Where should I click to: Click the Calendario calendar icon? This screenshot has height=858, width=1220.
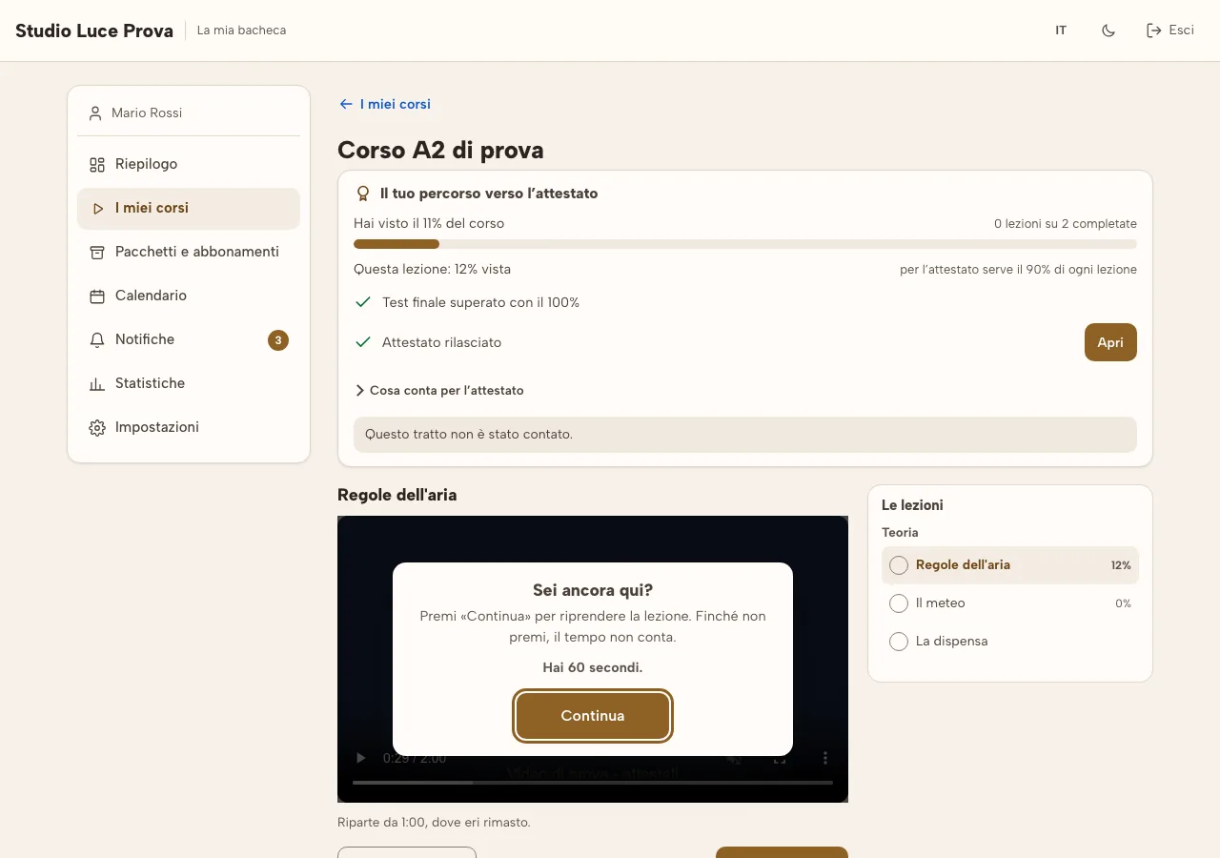(x=97, y=296)
